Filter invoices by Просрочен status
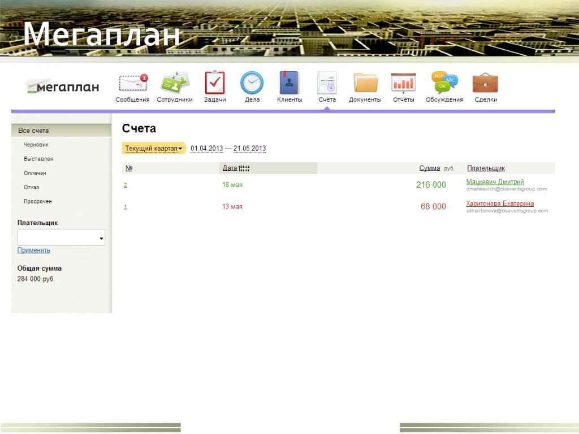 [x=38, y=202]
